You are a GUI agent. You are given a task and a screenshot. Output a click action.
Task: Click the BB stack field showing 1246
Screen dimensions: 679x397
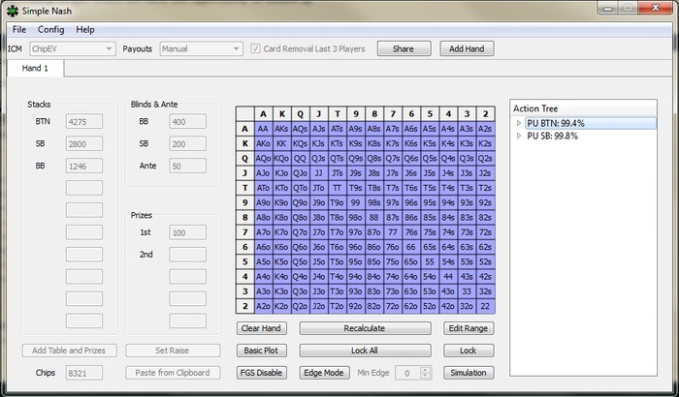pyautogui.click(x=84, y=166)
